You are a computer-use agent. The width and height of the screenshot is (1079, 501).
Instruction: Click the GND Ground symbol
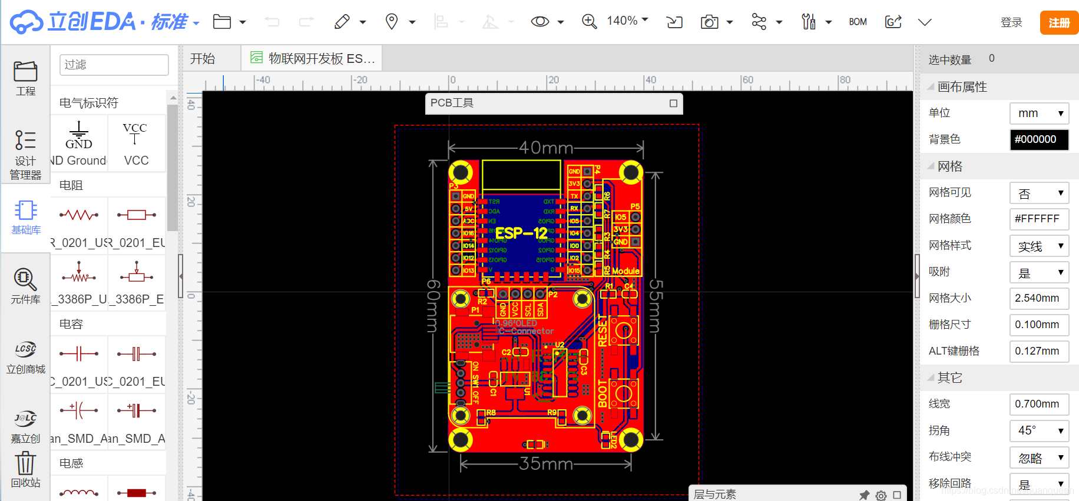[79, 143]
